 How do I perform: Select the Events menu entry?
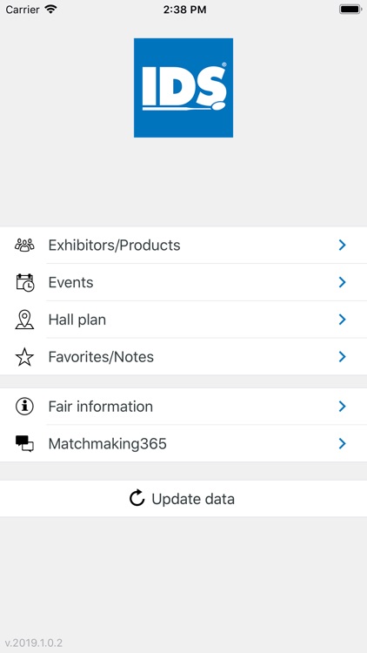coord(183,282)
